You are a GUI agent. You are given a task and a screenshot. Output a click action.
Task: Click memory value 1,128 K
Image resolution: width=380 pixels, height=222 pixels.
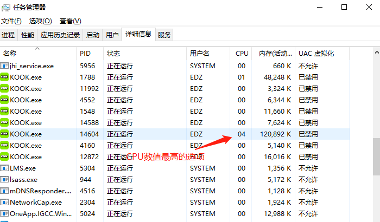280,191
